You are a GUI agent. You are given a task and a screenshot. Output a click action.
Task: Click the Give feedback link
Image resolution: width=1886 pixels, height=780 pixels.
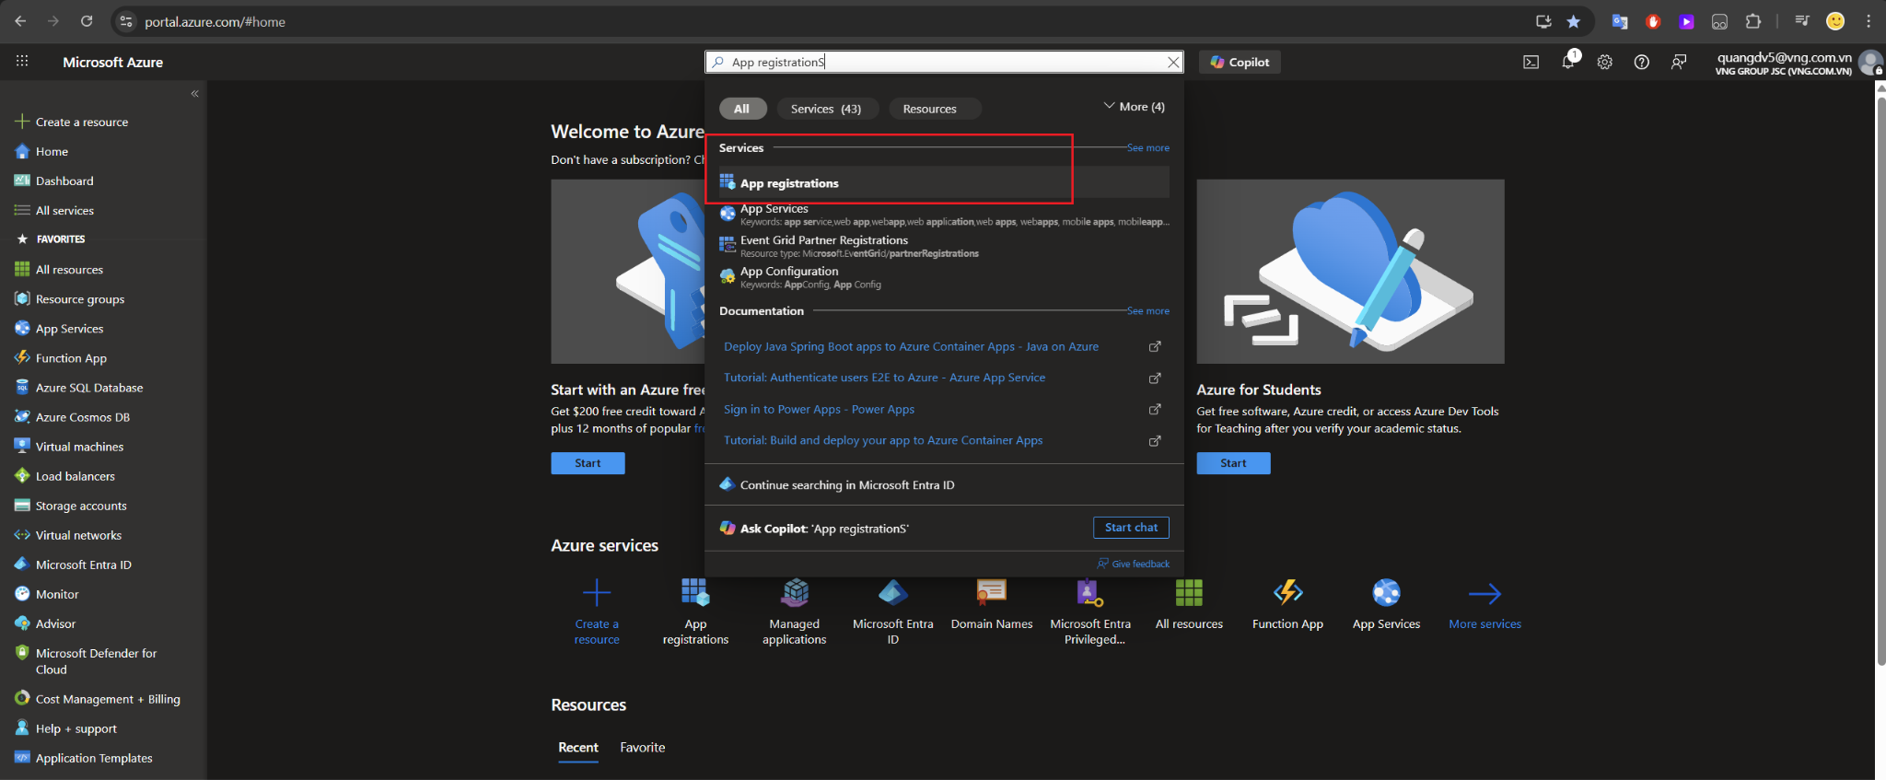click(1133, 564)
